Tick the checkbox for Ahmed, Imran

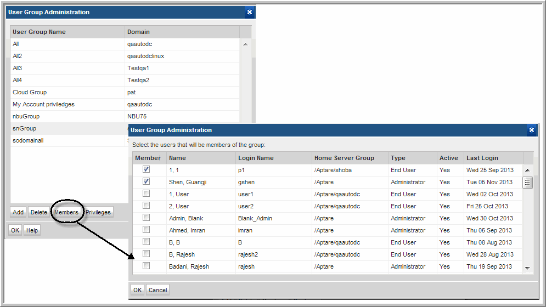point(147,230)
